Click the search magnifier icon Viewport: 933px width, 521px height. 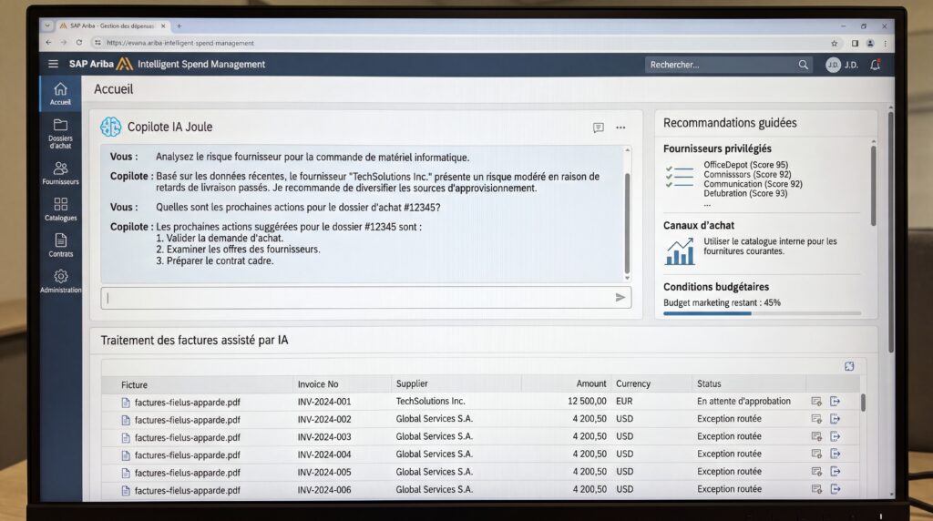pyautogui.click(x=804, y=65)
